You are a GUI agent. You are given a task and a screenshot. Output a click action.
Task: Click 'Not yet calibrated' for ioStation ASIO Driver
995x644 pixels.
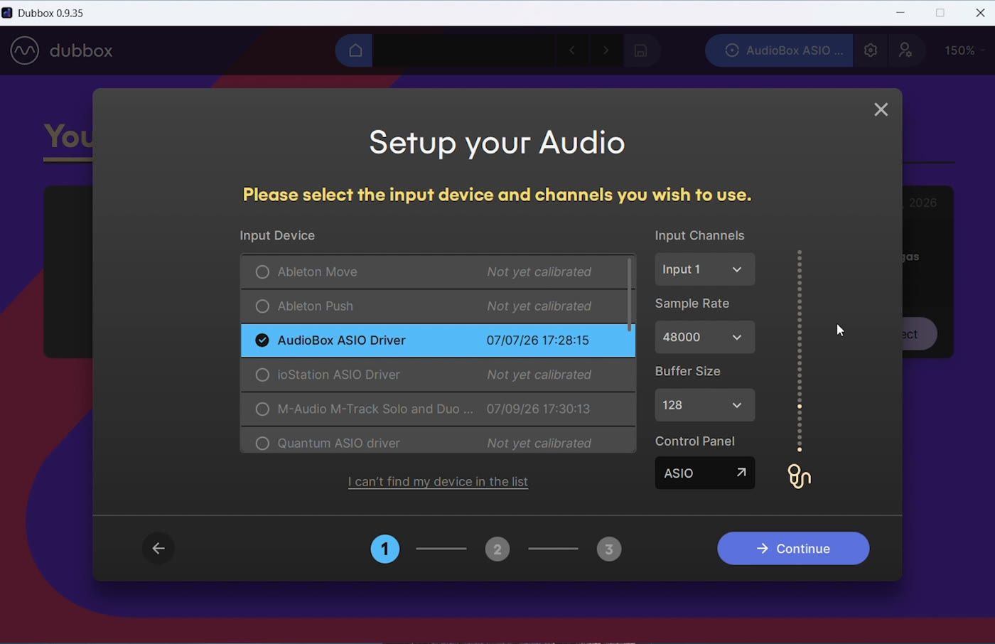pos(539,375)
